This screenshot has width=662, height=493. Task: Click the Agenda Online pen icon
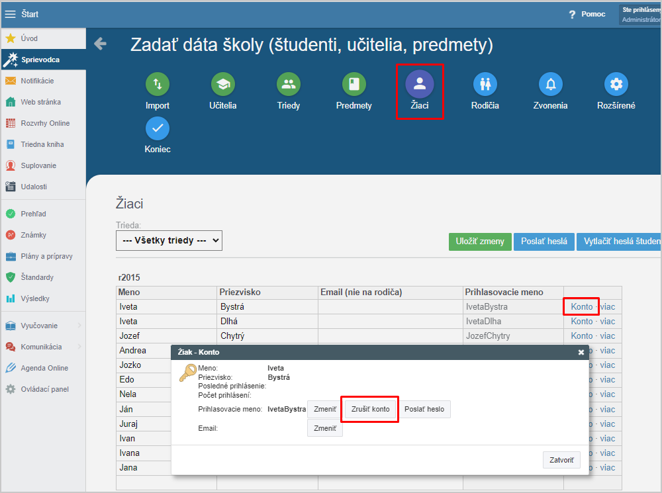pyautogui.click(x=11, y=368)
